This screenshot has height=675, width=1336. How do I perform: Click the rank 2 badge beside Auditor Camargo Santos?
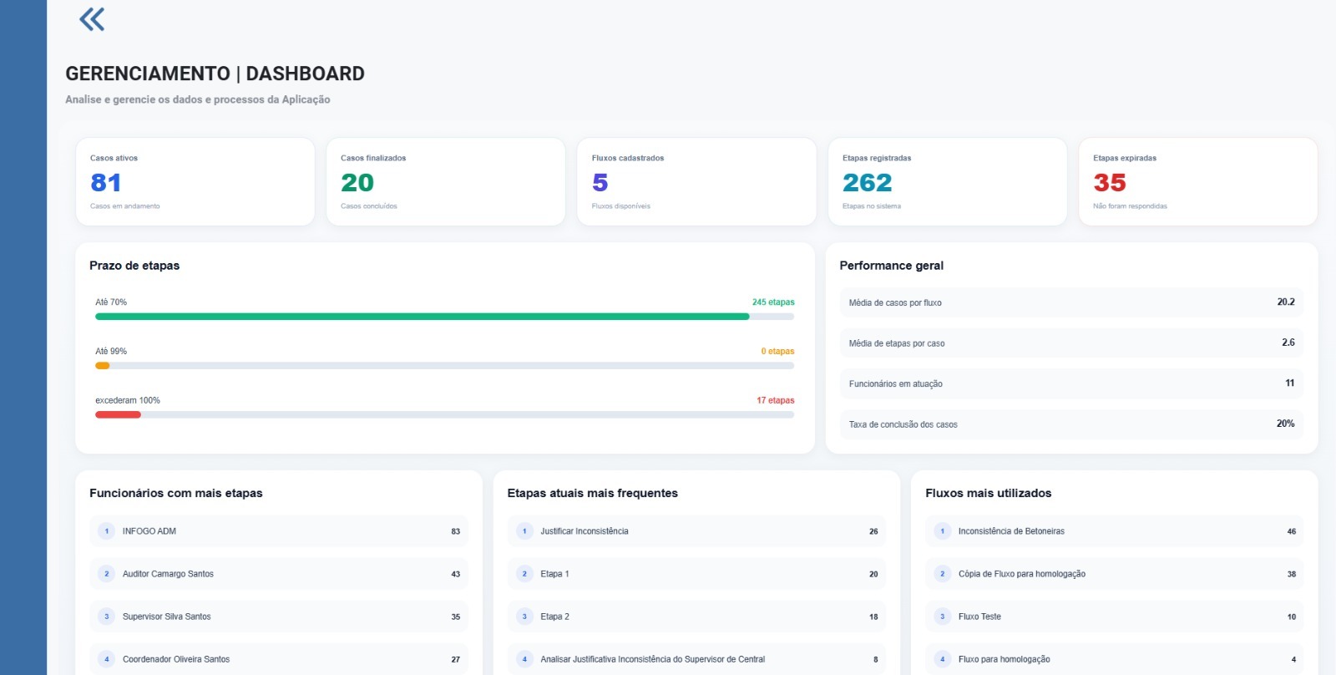pos(106,574)
